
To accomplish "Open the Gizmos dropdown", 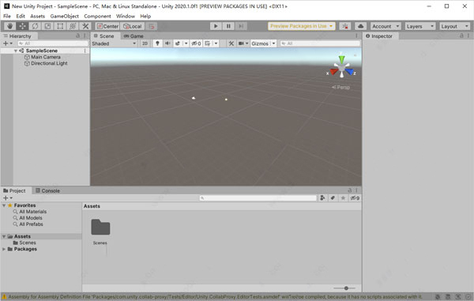I will click(x=263, y=43).
